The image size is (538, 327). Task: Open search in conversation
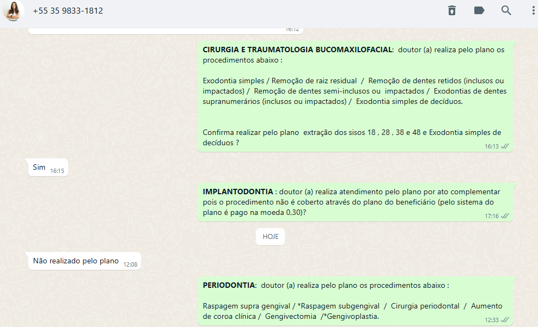[x=506, y=11]
